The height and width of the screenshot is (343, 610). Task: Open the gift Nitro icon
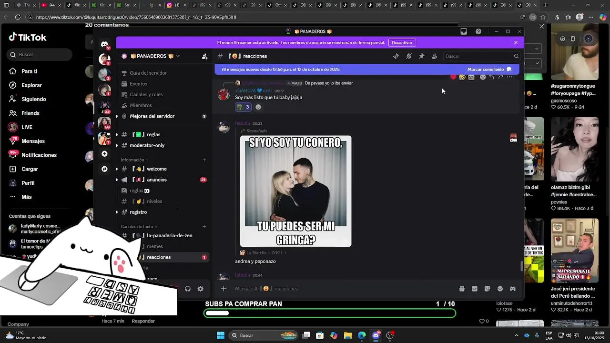coord(462,289)
